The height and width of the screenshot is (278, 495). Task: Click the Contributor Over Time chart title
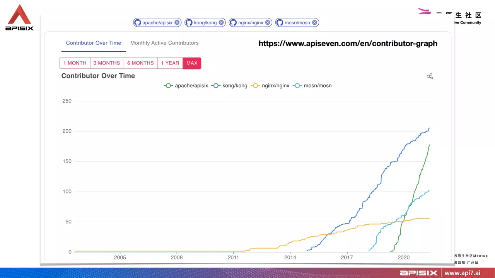pyautogui.click(x=98, y=76)
